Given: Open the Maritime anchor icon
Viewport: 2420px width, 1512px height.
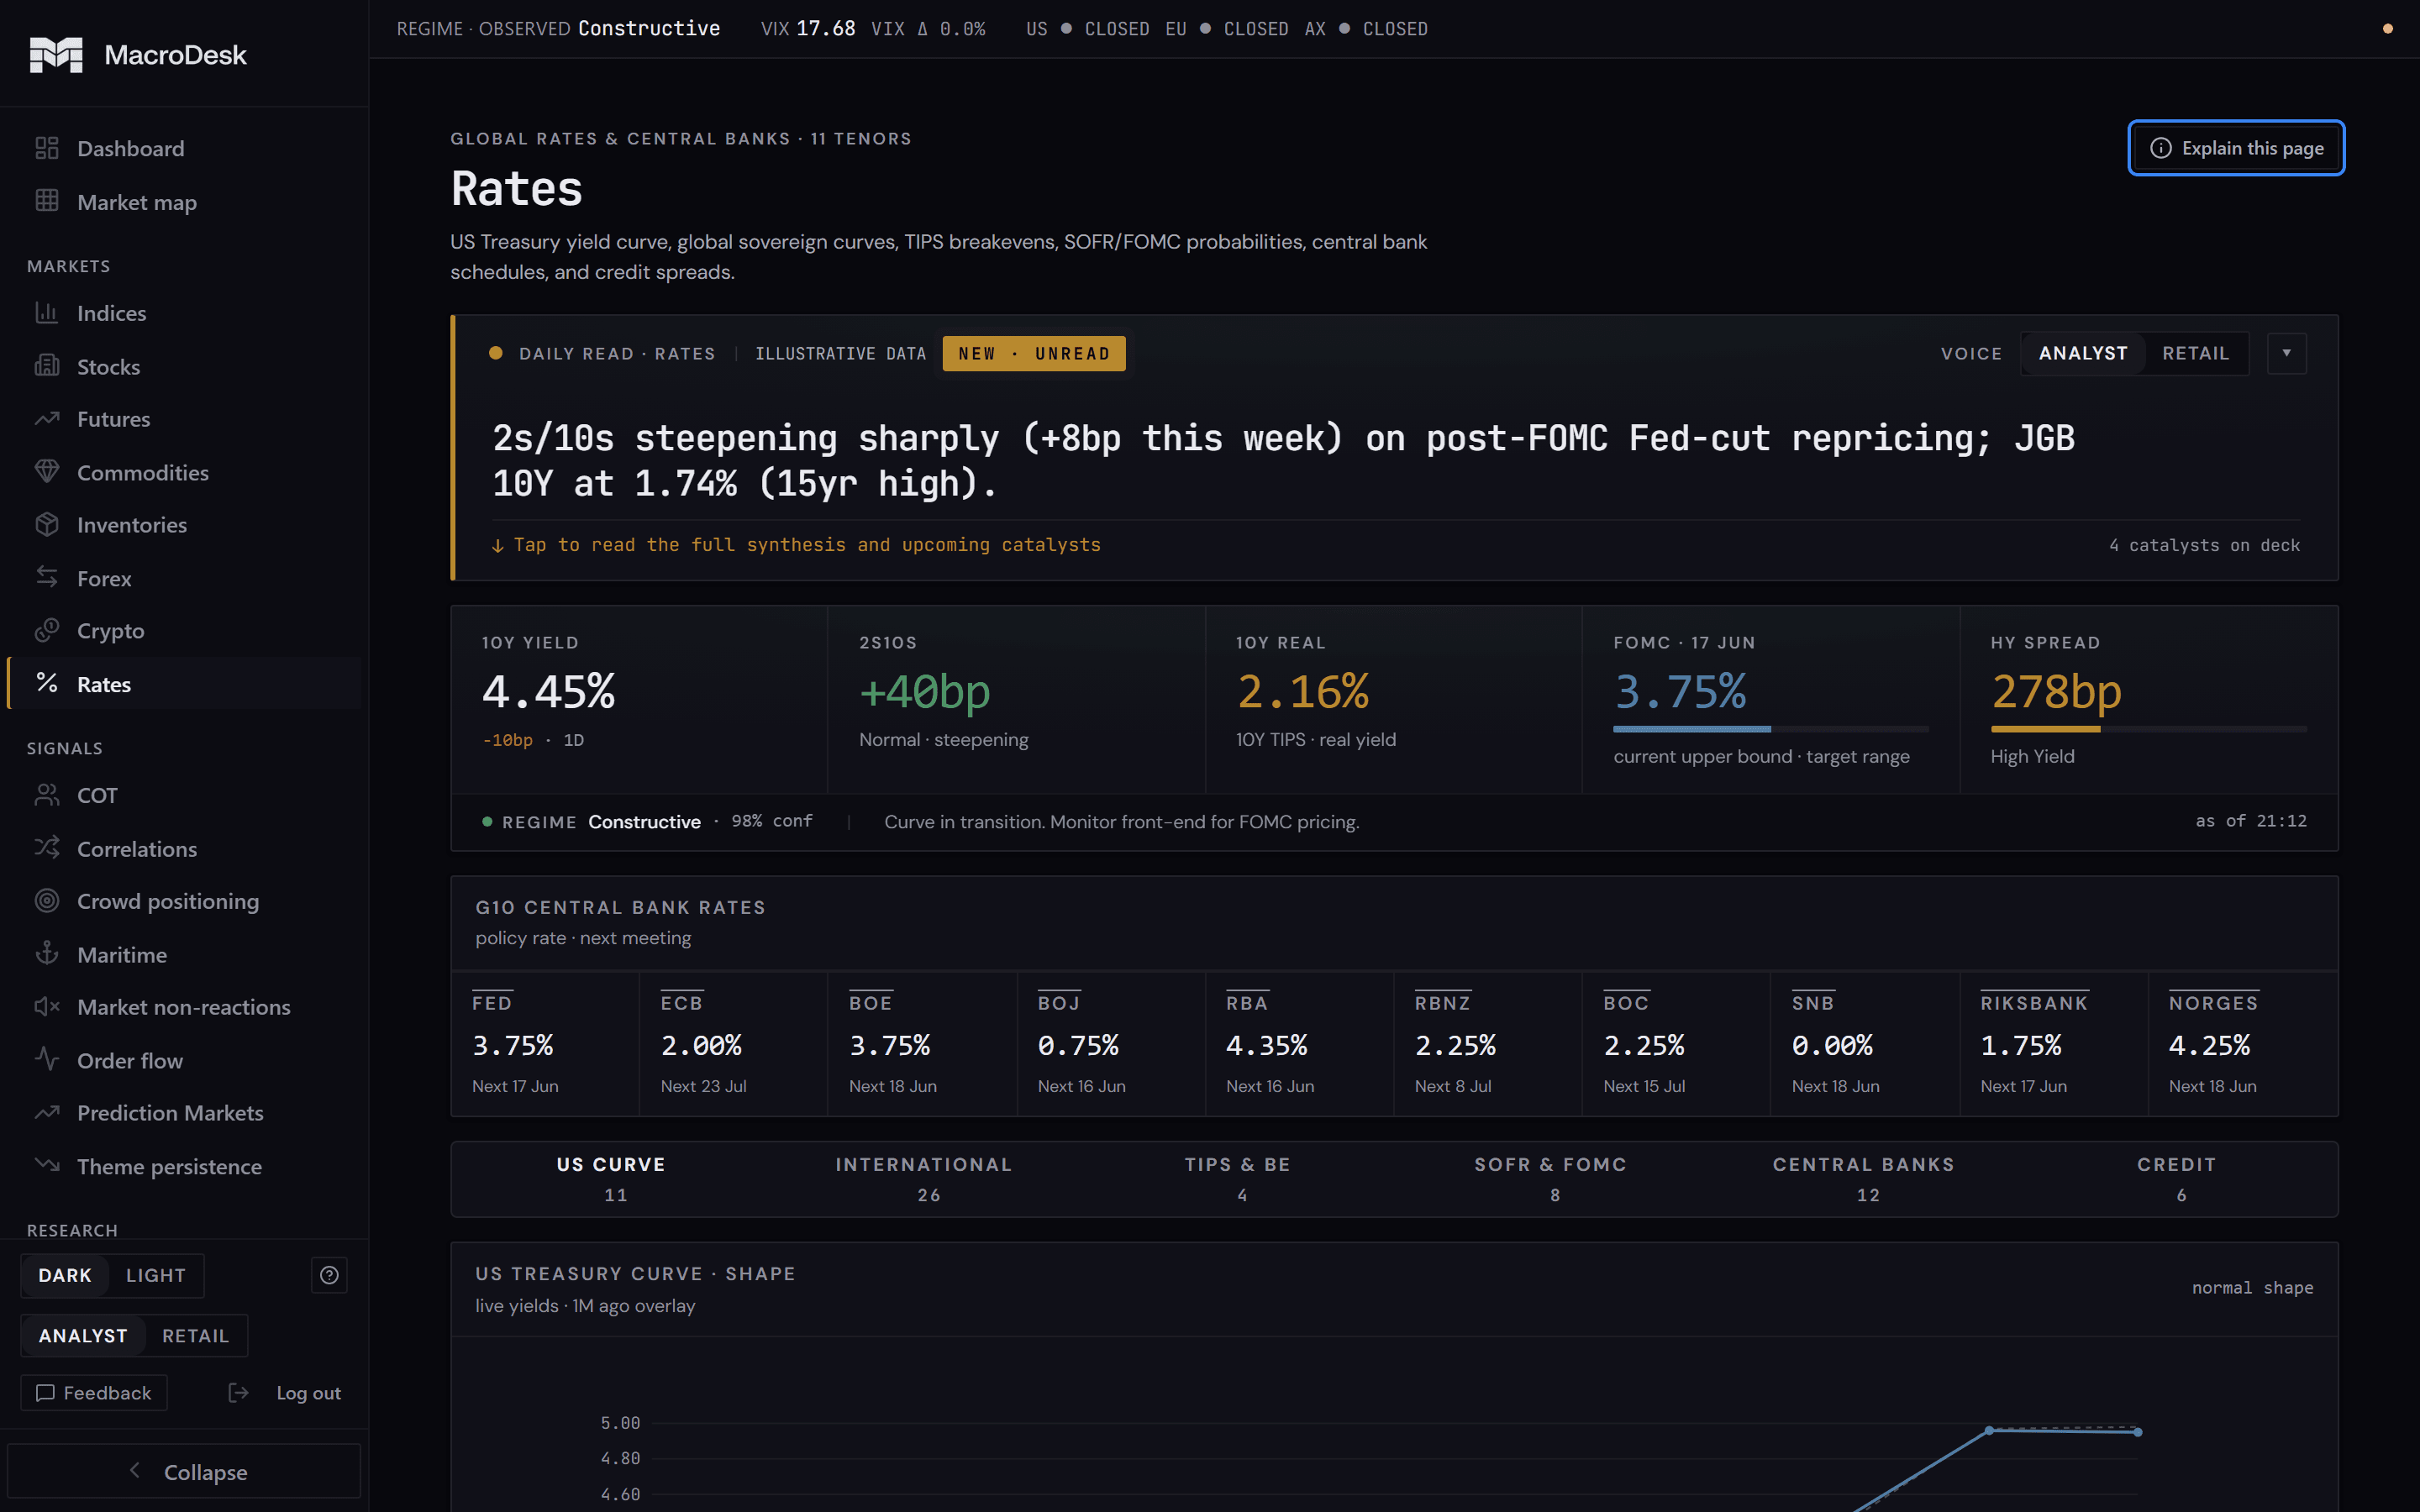Looking at the screenshot, I should [47, 954].
